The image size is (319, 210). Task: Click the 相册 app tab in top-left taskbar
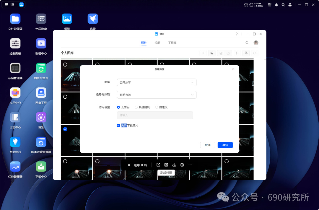pyautogui.click(x=21, y=4)
